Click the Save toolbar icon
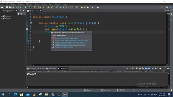This screenshot has height=97, width=173. tap(7, 7)
